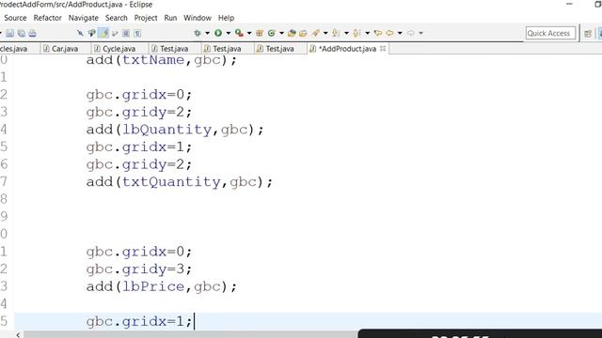Go to Previous Annotation icon

357,34
